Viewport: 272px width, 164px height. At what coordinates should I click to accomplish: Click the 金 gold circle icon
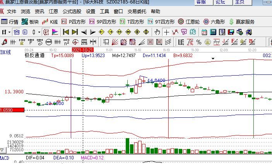coord(208,42)
